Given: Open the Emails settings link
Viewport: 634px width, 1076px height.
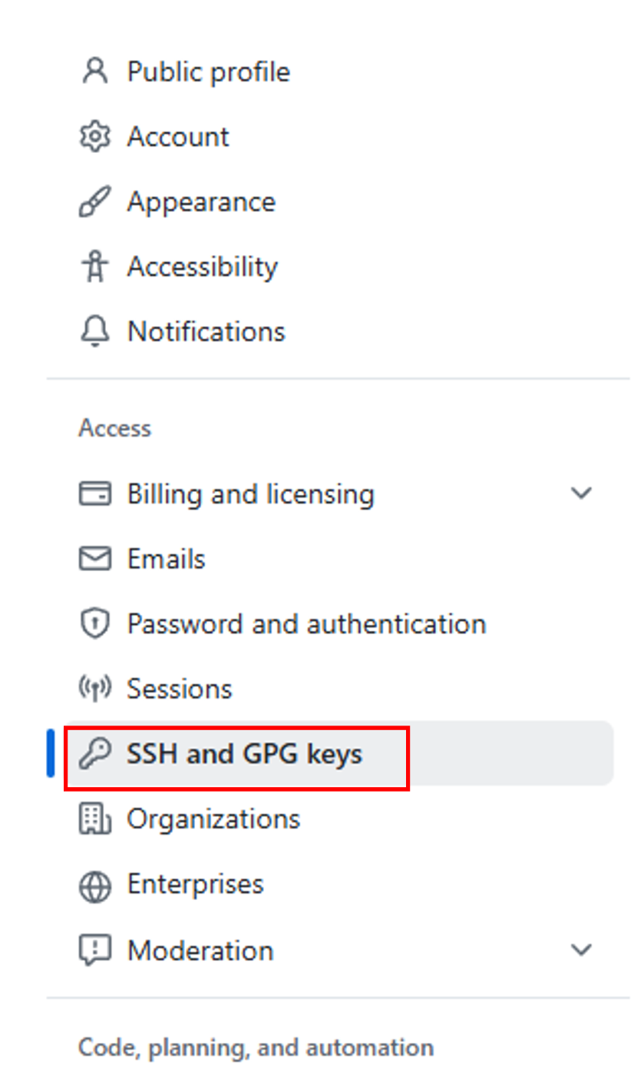Looking at the screenshot, I should [166, 559].
